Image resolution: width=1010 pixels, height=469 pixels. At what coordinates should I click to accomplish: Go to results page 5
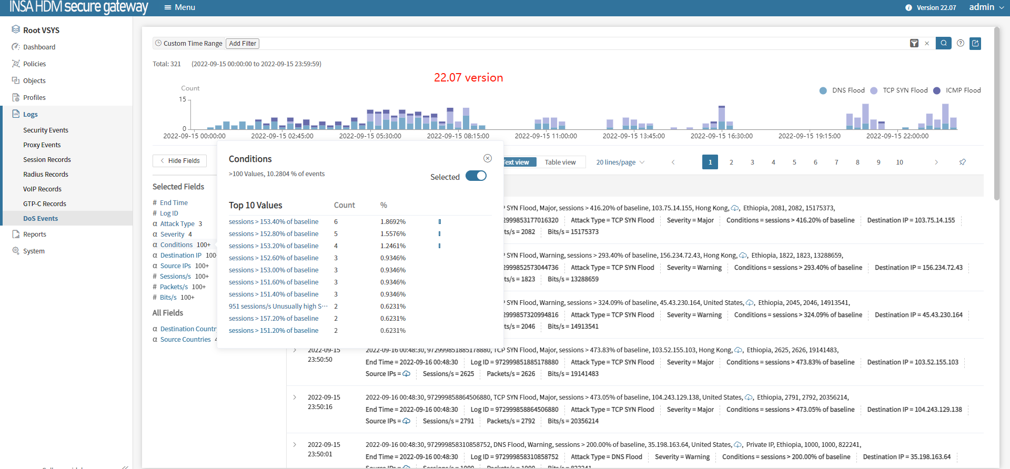click(x=794, y=162)
